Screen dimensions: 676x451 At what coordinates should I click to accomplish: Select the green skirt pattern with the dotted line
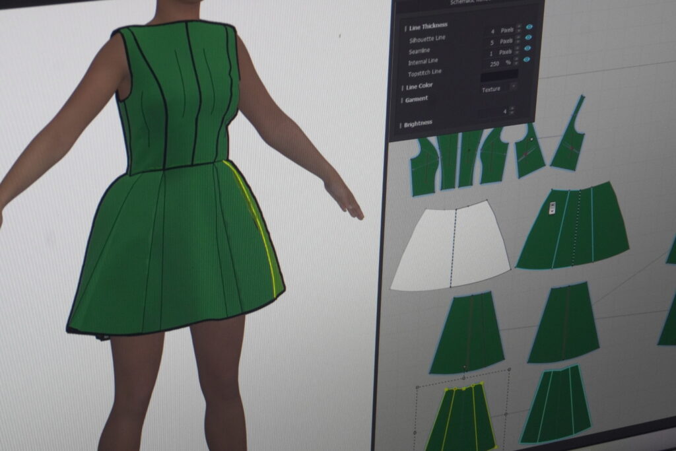click(x=572, y=226)
